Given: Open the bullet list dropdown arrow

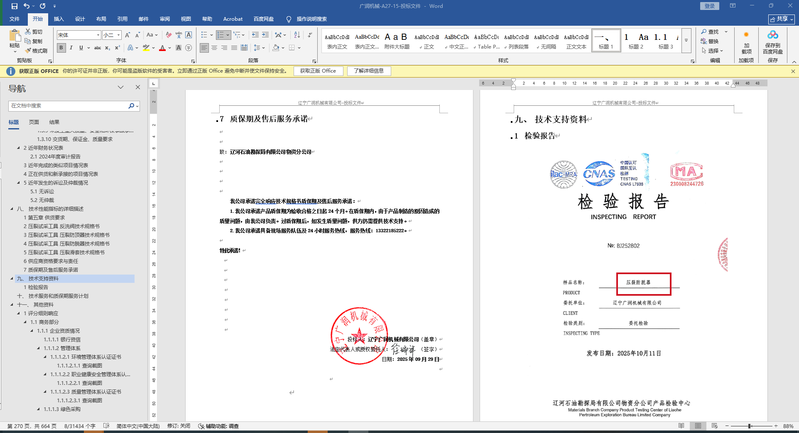Looking at the screenshot, I should click(x=211, y=35).
